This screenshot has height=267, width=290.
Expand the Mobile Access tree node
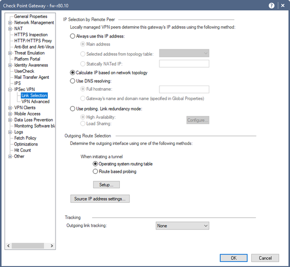[10, 114]
